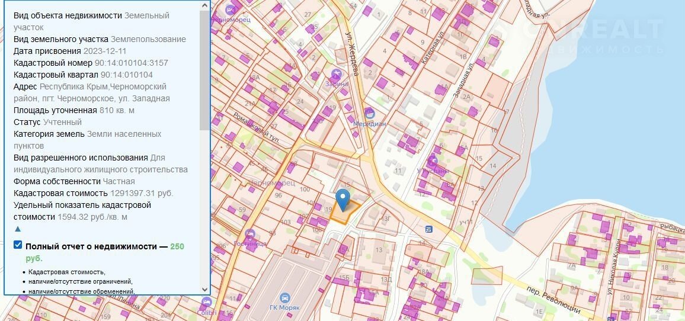Click the blue square icon near parcel 14
Screen dimensions: 685x321
click(429, 229)
